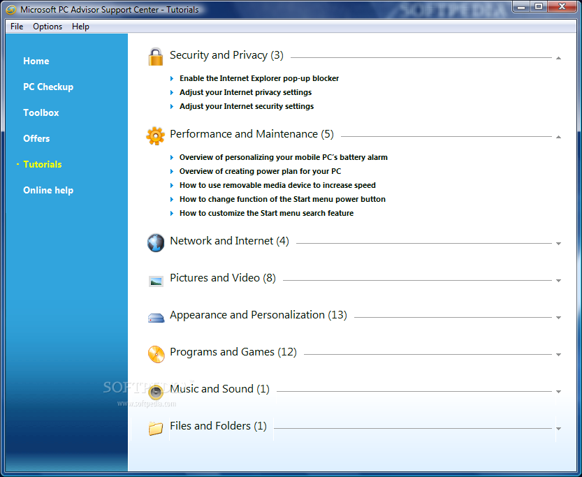
Task: Open Adjust your Internet privacy settings tutorial
Action: coord(246,92)
